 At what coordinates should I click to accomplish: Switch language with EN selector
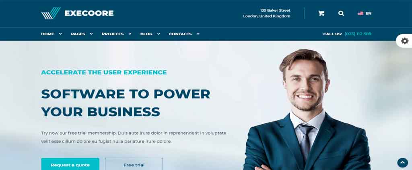(x=369, y=13)
